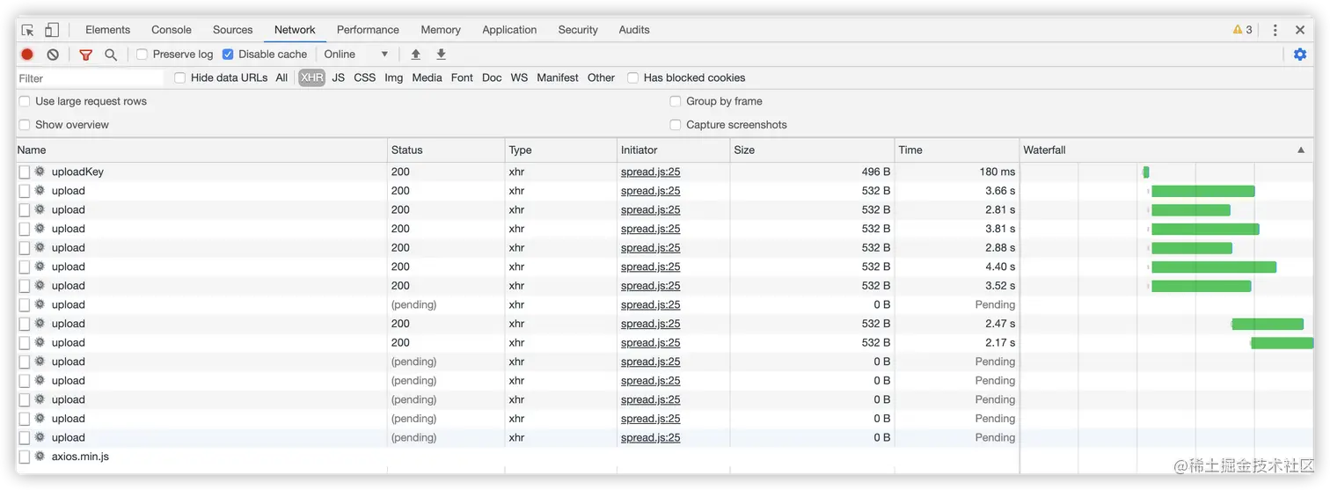Image resolution: width=1330 pixels, height=490 pixels.
Task: Click the Filter text input field
Action: click(x=90, y=78)
